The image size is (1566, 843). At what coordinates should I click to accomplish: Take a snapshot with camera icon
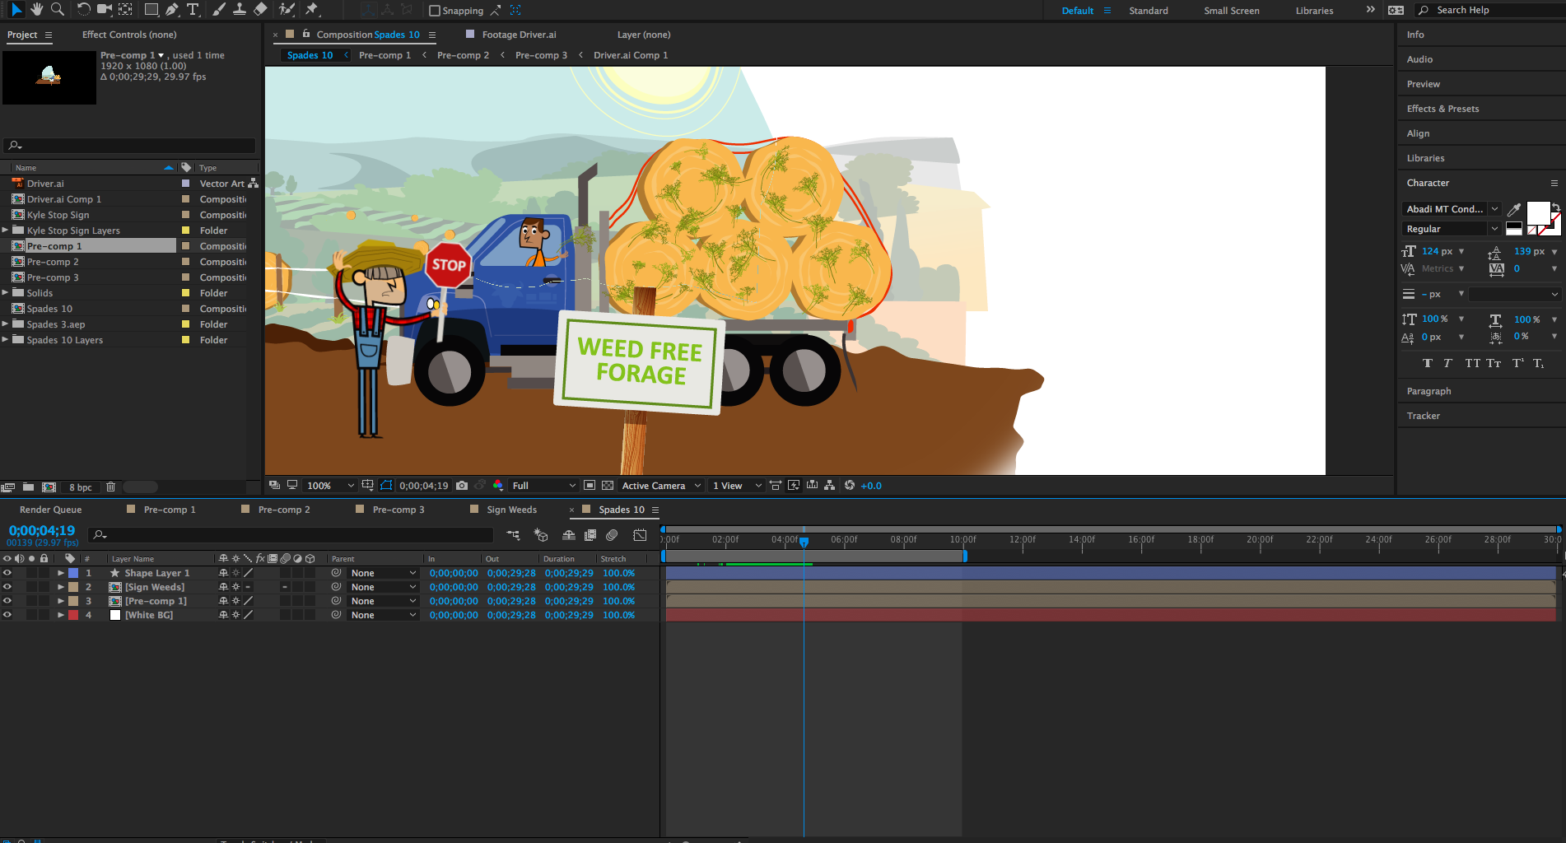[462, 486]
